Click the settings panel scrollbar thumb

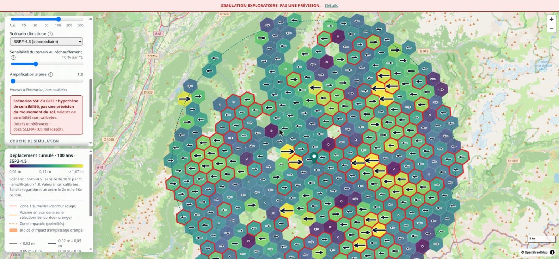pyautogui.click(x=91, y=98)
